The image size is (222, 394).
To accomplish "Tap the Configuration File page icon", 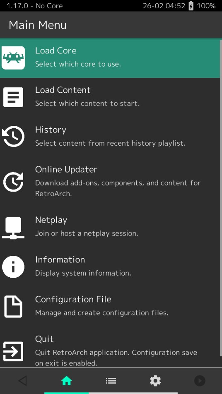I will tap(13, 307).
